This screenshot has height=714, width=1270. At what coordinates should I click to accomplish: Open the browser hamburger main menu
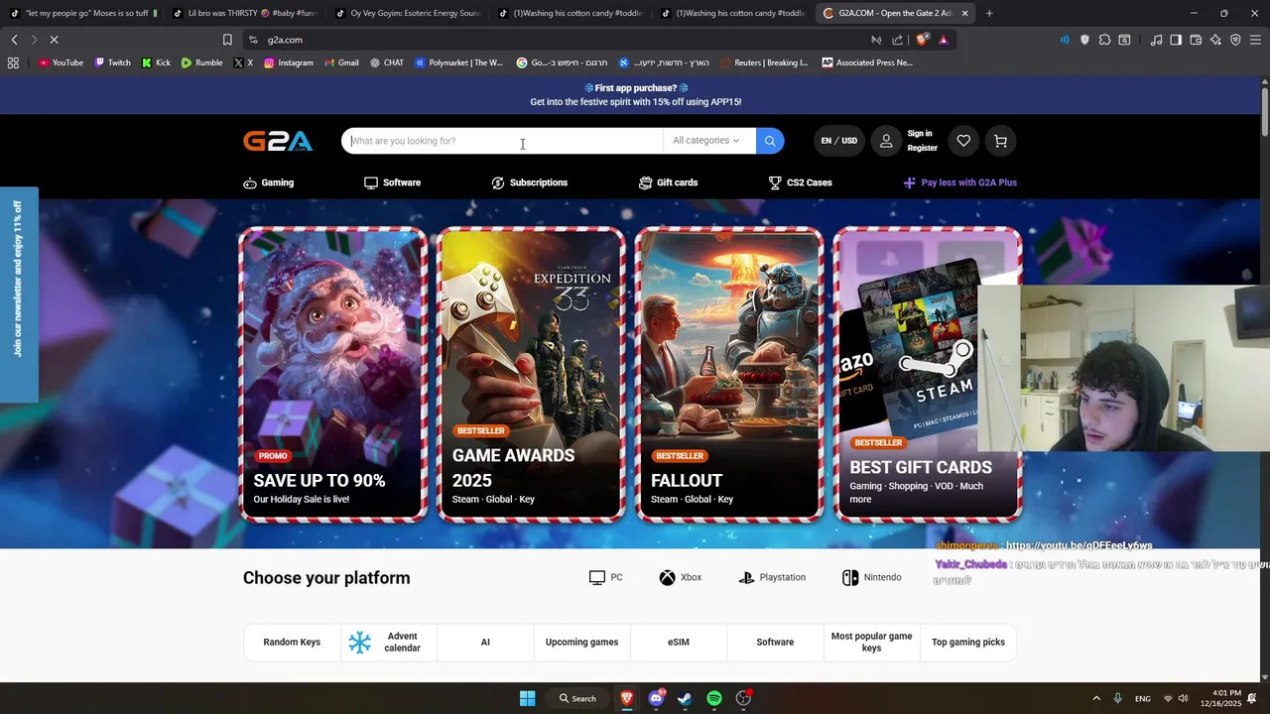pyautogui.click(x=1255, y=40)
